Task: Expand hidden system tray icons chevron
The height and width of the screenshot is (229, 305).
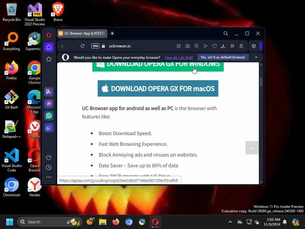Action: click(x=230, y=222)
